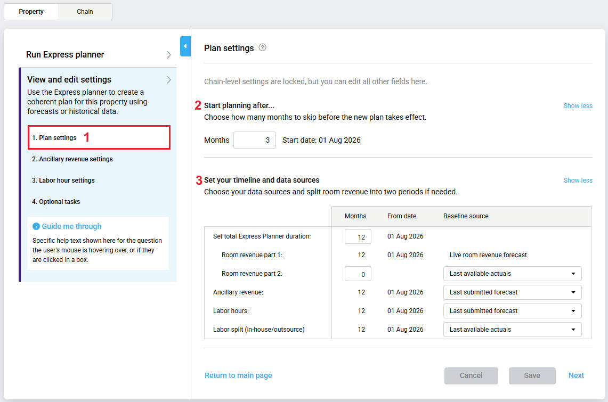Click chevron next to View and edit settings
This screenshot has height=402, width=608.
168,80
